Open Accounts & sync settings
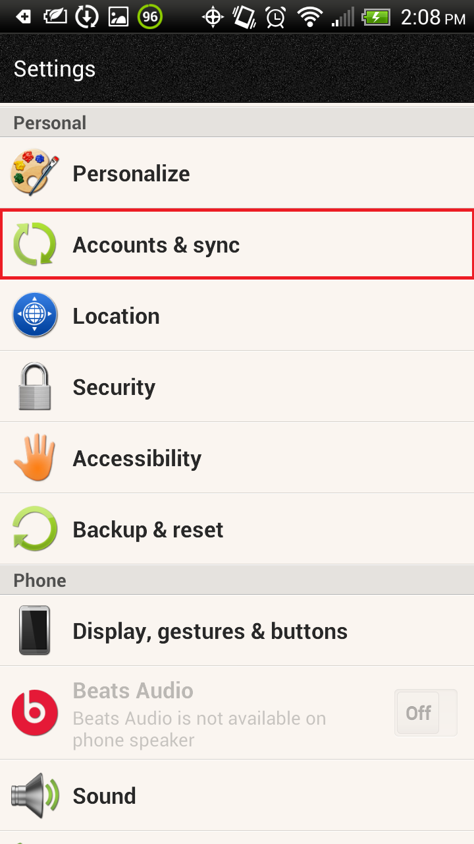 tap(237, 244)
